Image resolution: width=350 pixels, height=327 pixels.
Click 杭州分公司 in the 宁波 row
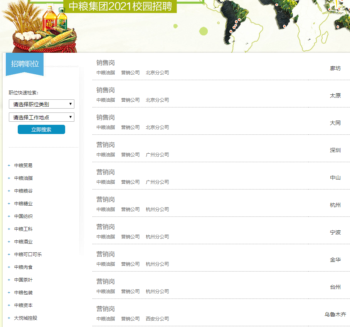(x=157, y=237)
